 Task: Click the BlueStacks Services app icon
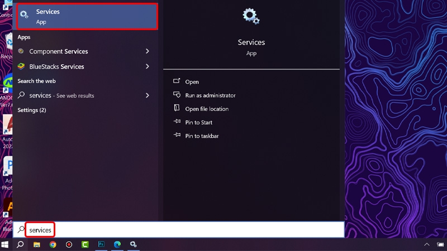point(21,66)
